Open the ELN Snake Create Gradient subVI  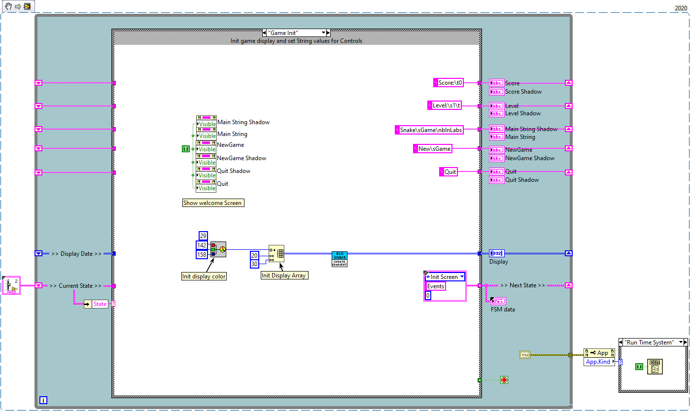(340, 259)
